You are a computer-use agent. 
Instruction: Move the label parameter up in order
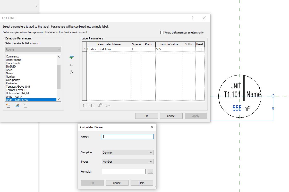[85, 105]
